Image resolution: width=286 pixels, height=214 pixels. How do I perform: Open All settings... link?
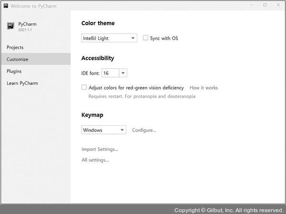[x=95, y=160]
